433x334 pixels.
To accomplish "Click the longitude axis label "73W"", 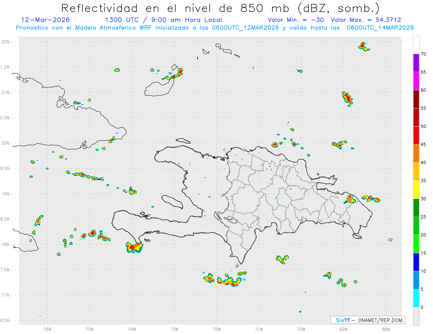I will (174, 329).
